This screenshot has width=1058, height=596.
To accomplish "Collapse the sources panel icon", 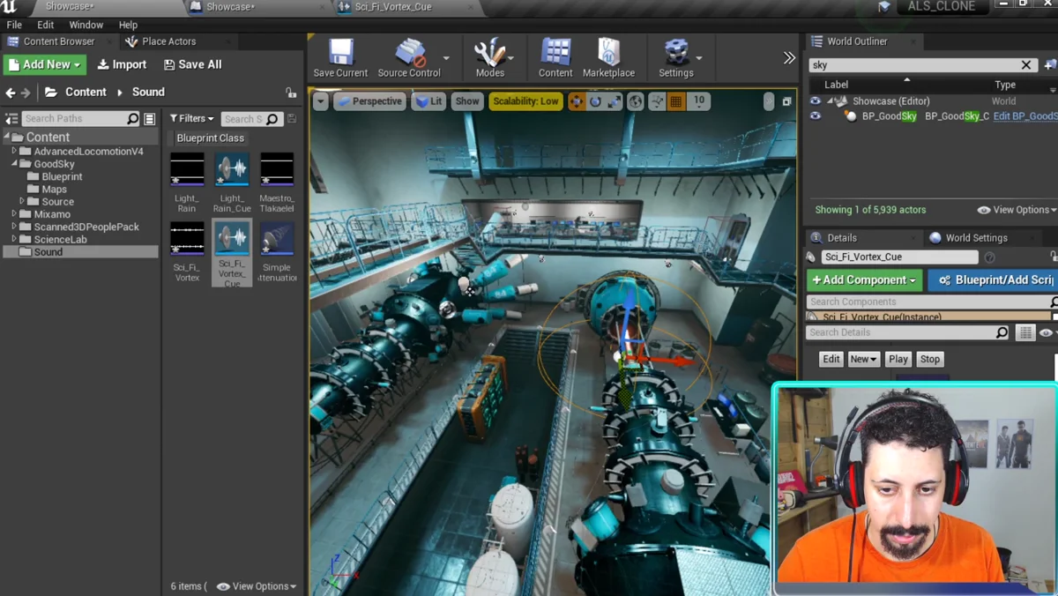I will click(11, 119).
